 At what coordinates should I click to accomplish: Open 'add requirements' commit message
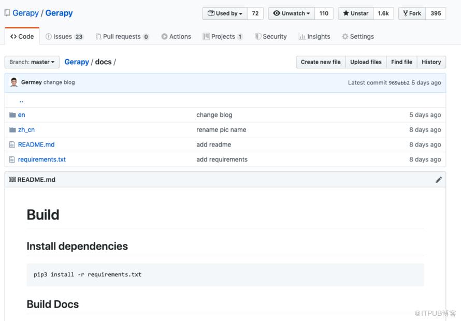coord(222,159)
